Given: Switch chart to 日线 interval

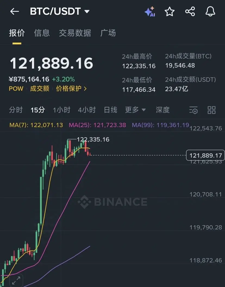Looking at the screenshot, I should pos(111,110).
